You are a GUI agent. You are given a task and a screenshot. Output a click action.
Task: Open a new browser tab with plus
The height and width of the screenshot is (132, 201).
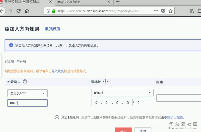coord(118,2)
